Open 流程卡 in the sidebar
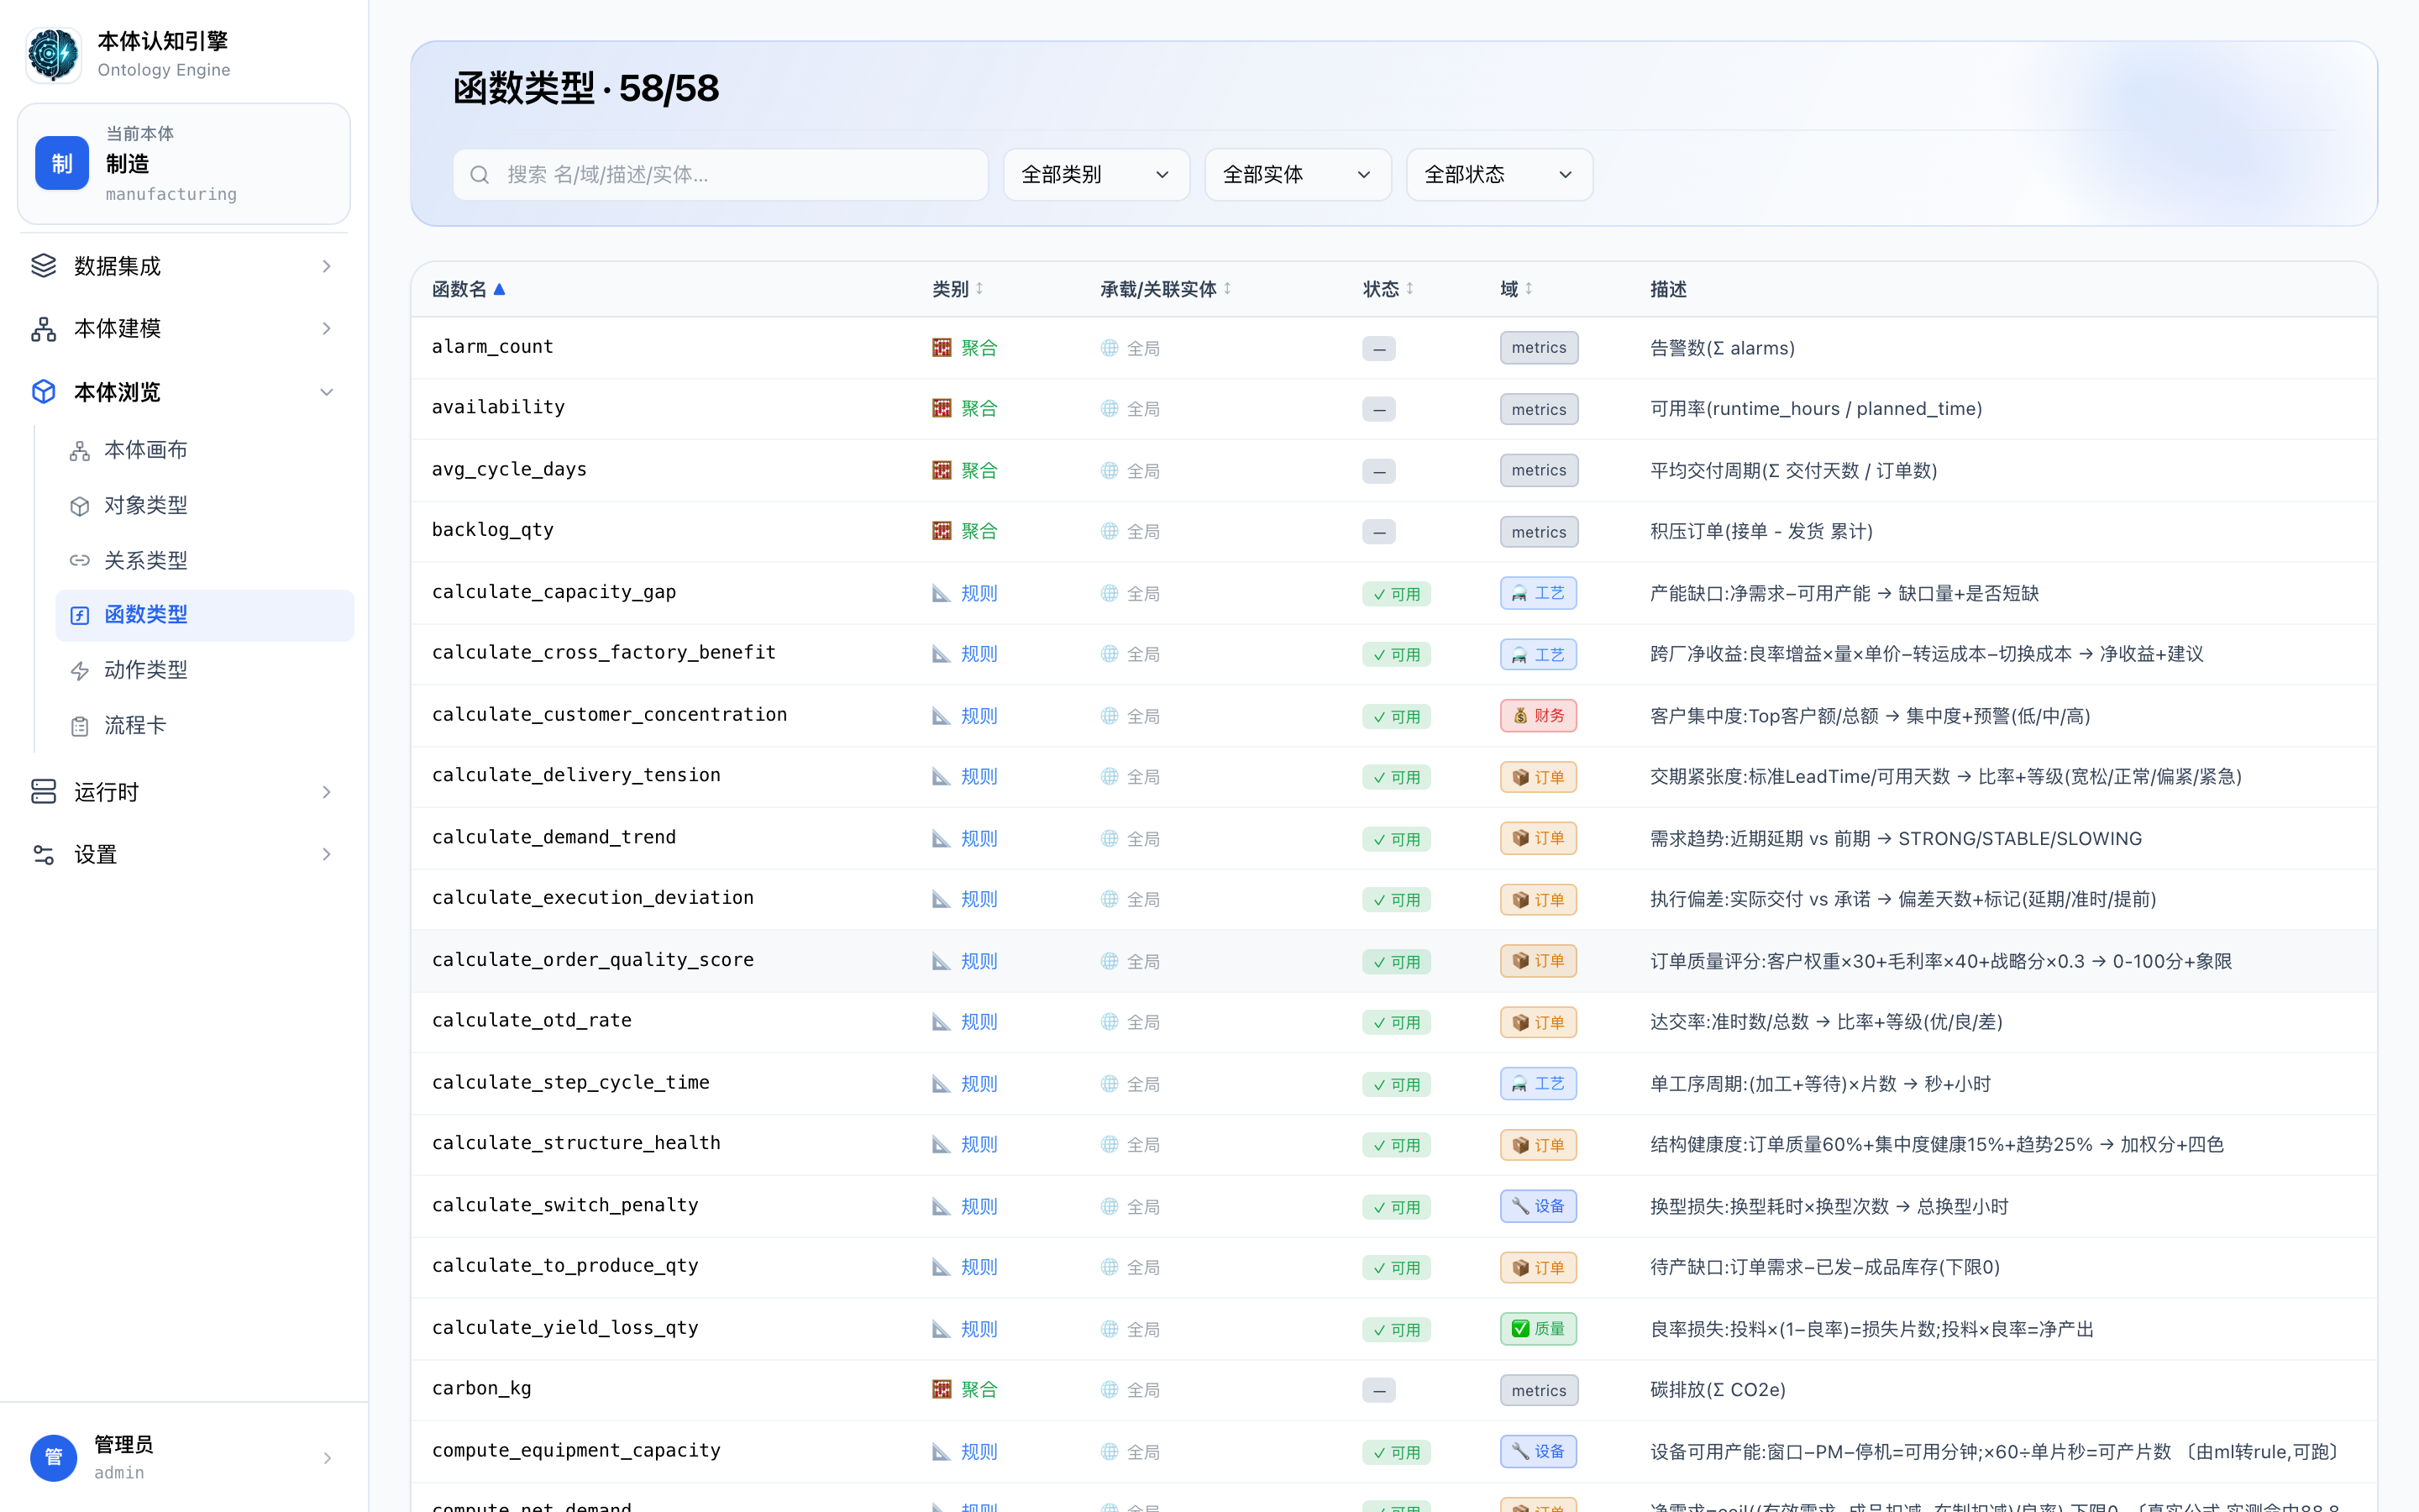 205,725
